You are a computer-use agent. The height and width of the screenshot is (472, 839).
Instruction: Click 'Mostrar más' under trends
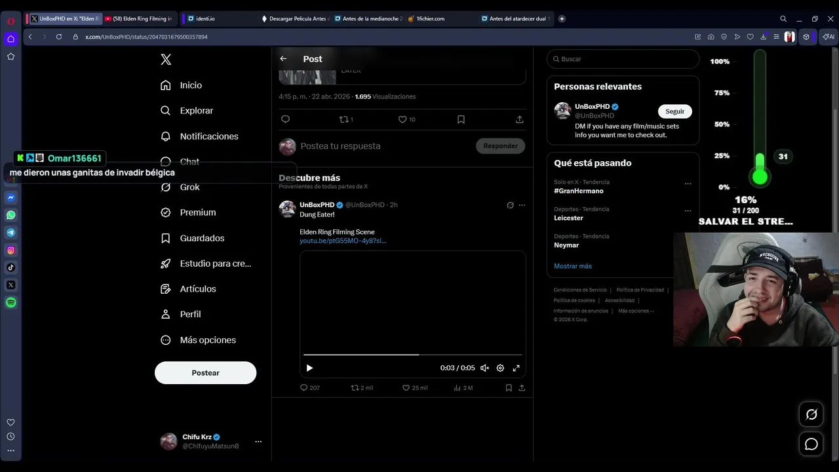[573, 266]
